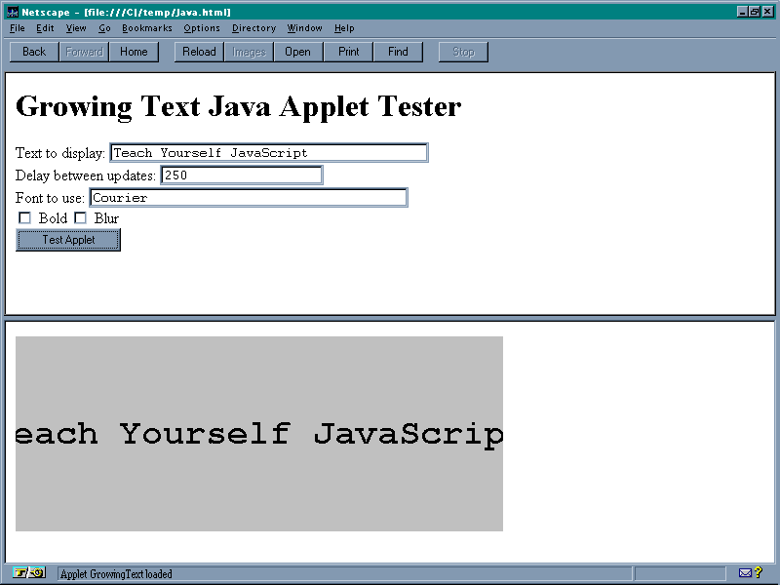Click the growing text applet area
The width and height of the screenshot is (780, 585).
pos(259,434)
